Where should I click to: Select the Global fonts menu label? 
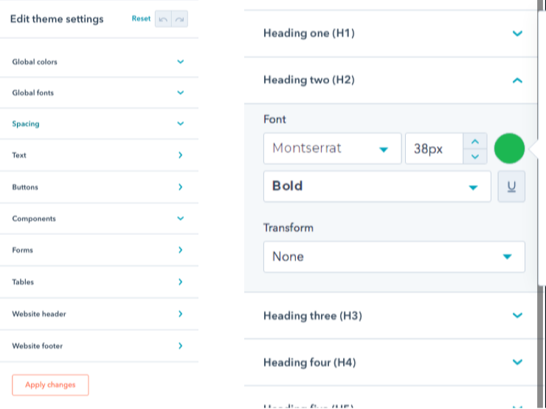coord(32,93)
